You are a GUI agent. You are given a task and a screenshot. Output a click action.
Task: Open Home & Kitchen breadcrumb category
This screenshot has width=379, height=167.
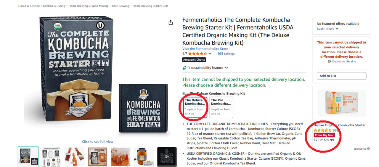click(29, 6)
